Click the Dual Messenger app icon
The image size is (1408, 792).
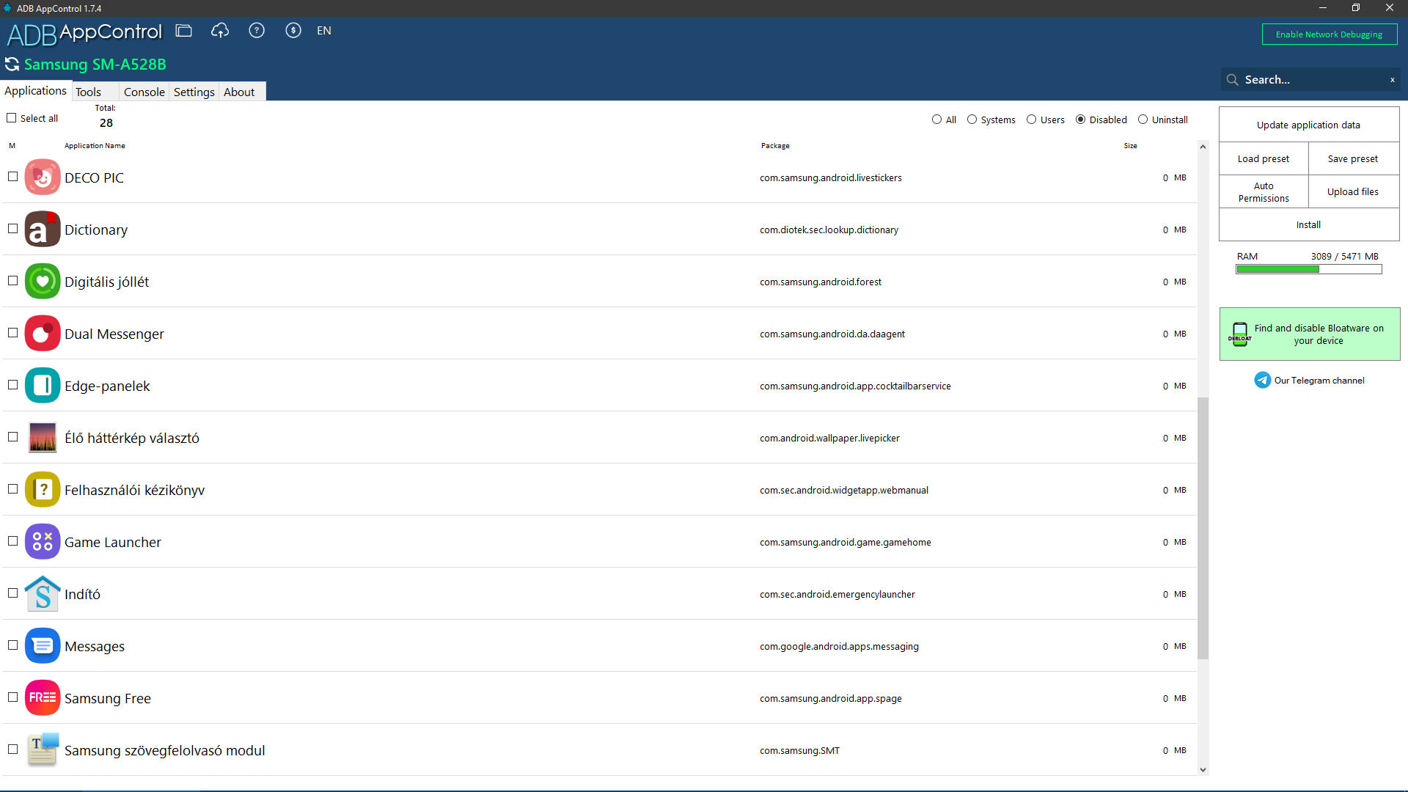43,334
